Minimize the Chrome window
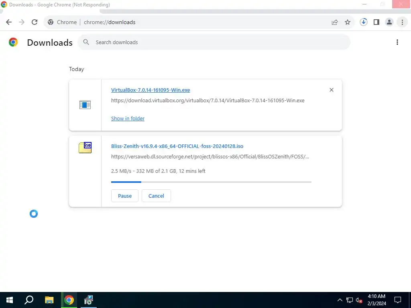The height and width of the screenshot is (308, 411). pos(364,4)
